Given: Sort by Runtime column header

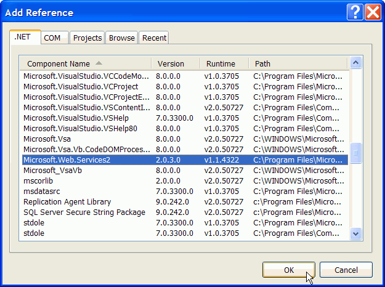Looking at the screenshot, I should tap(224, 64).
